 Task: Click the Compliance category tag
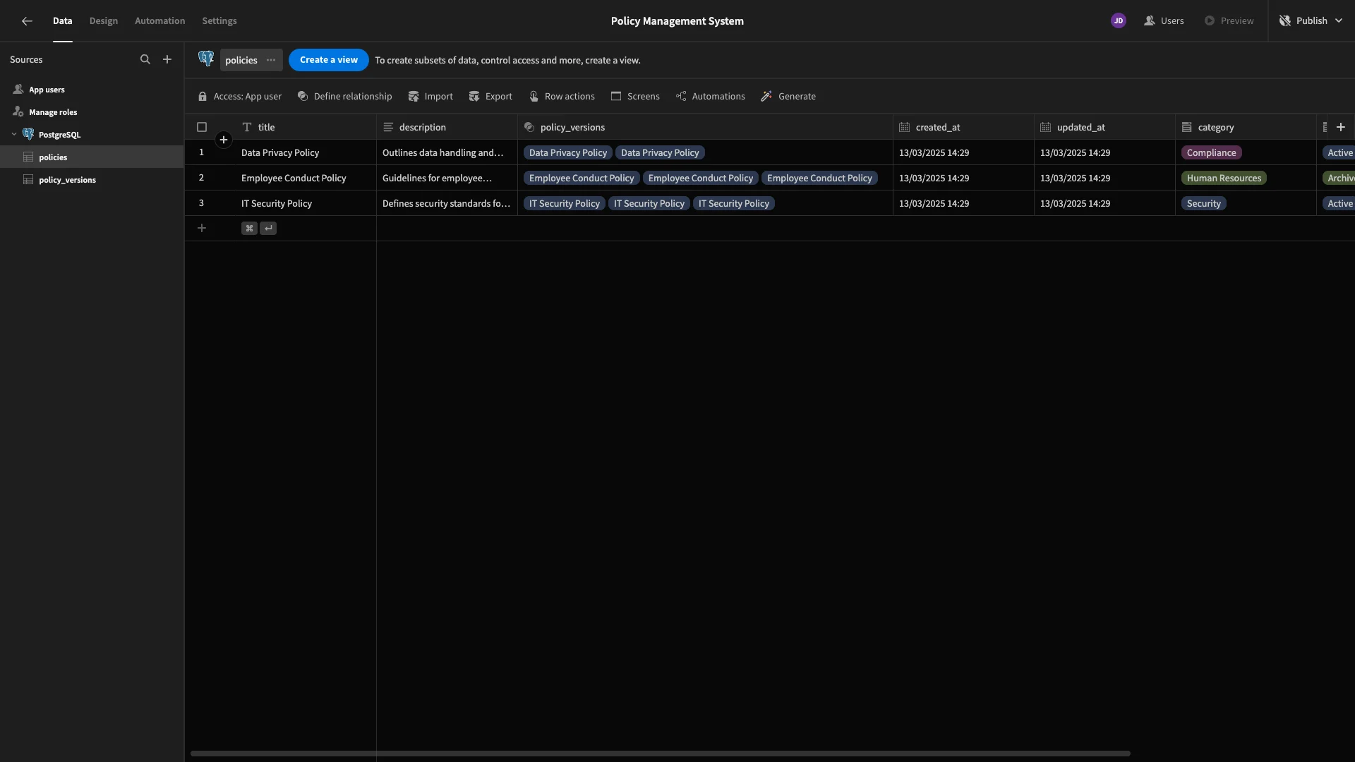pos(1211,153)
